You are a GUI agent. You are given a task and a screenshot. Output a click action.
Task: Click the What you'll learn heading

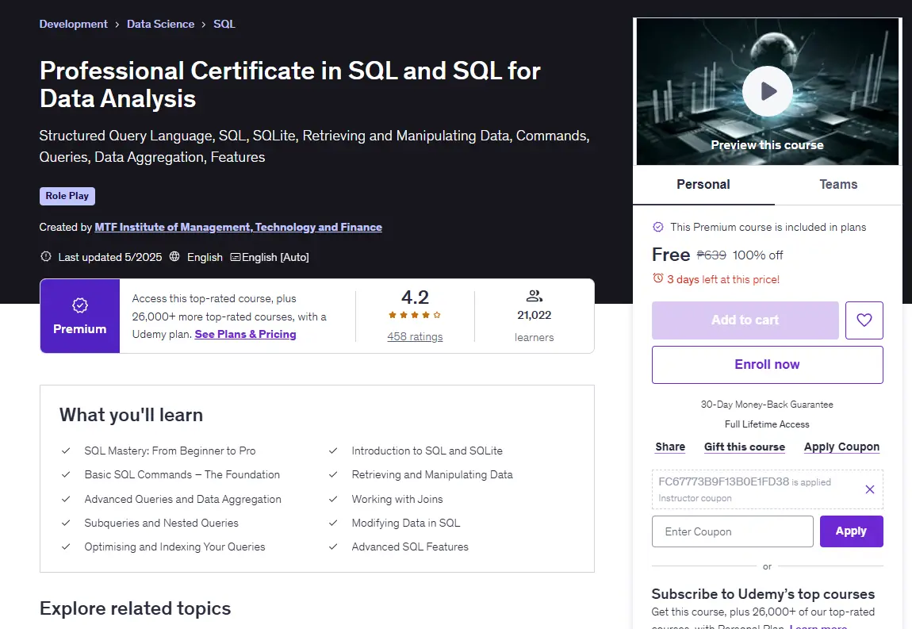click(x=131, y=415)
